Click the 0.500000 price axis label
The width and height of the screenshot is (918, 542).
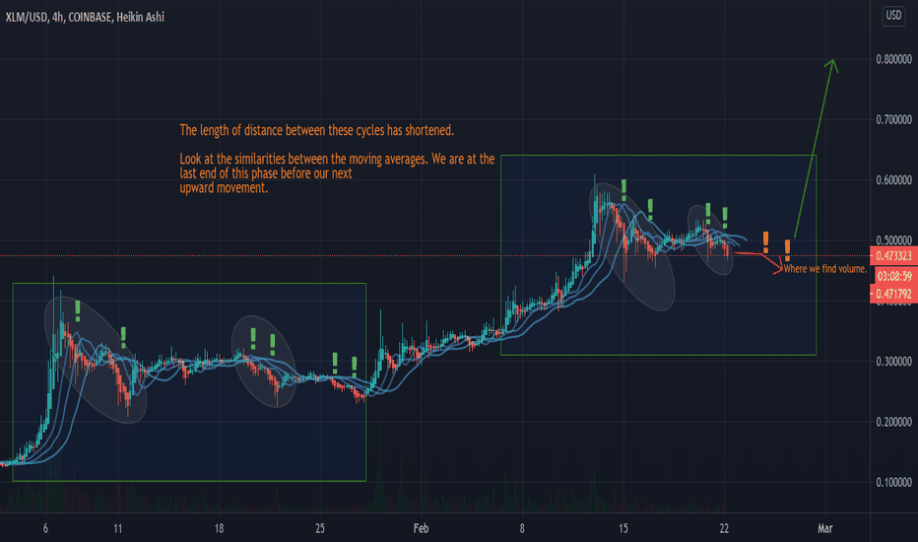[893, 240]
